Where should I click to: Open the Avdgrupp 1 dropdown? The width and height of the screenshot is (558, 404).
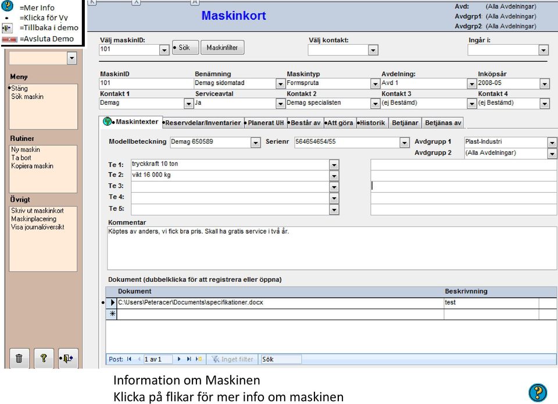pos(552,143)
